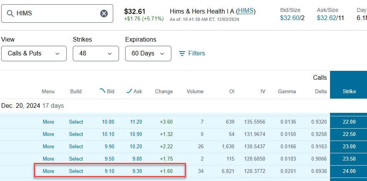Click the +3.60 change value
The width and height of the screenshot is (367, 181).
[166, 122]
